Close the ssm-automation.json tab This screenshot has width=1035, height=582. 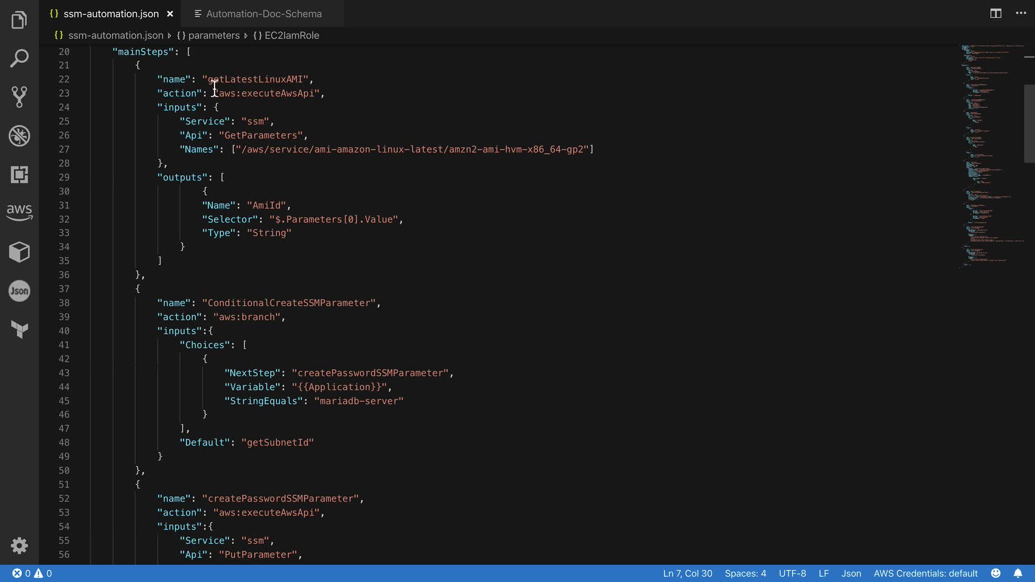click(170, 14)
